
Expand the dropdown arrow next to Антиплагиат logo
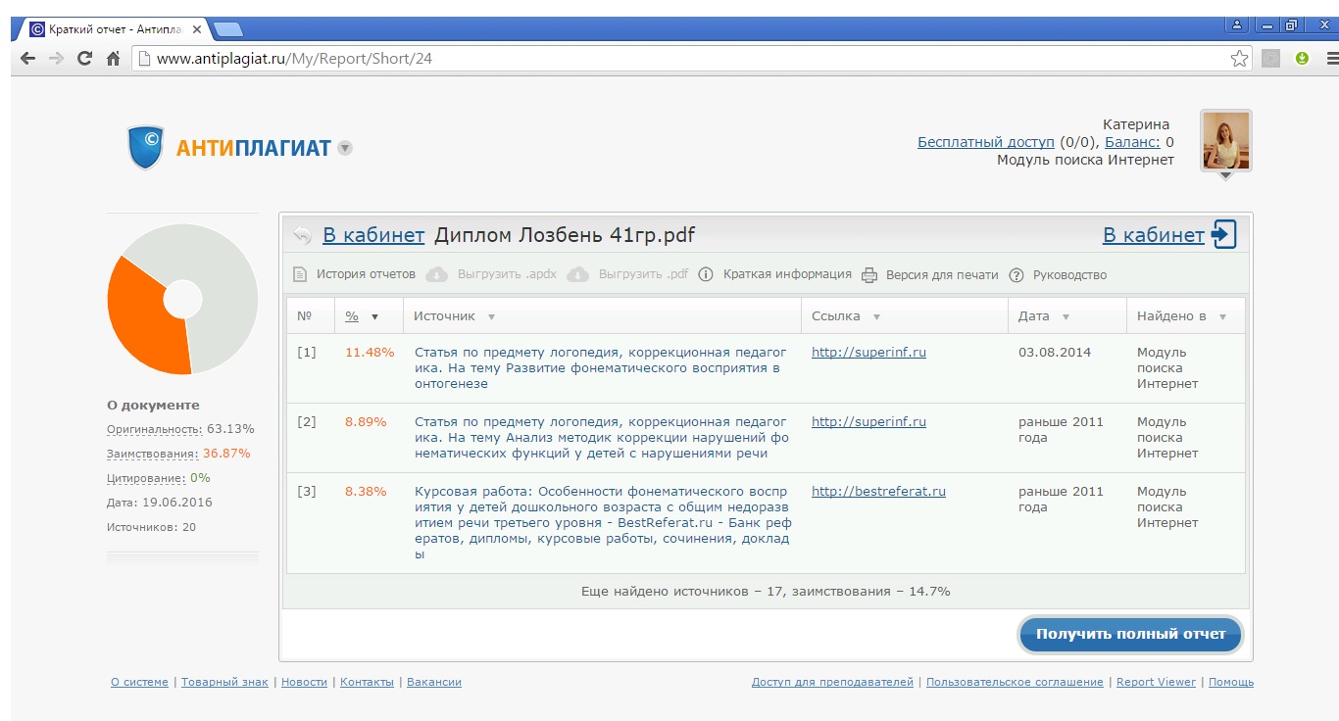point(344,148)
